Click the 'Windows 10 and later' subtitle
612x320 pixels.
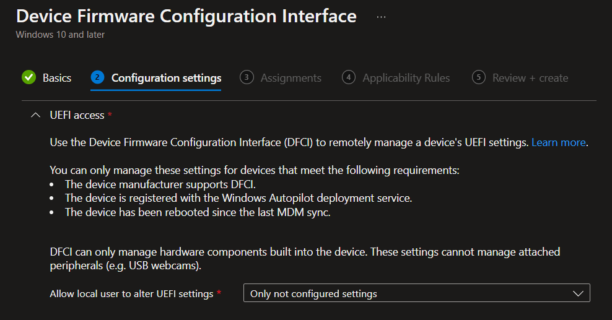(x=60, y=35)
